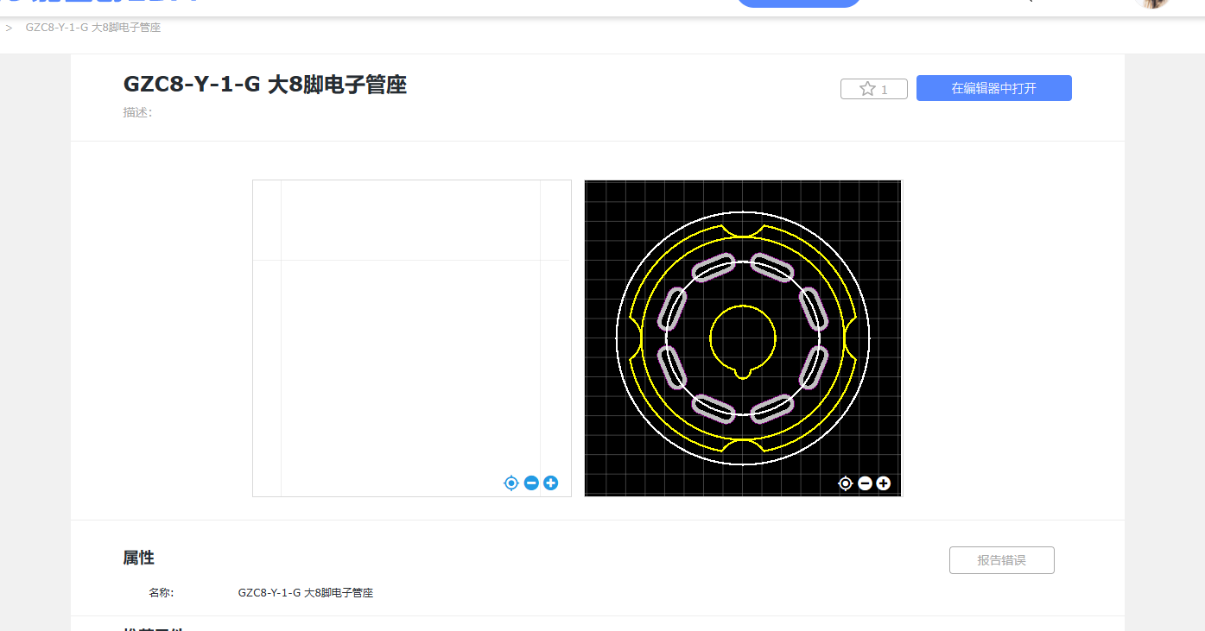Zoom out the schematic symbol preview
Viewport: 1205px width, 631px height.
[x=531, y=483]
